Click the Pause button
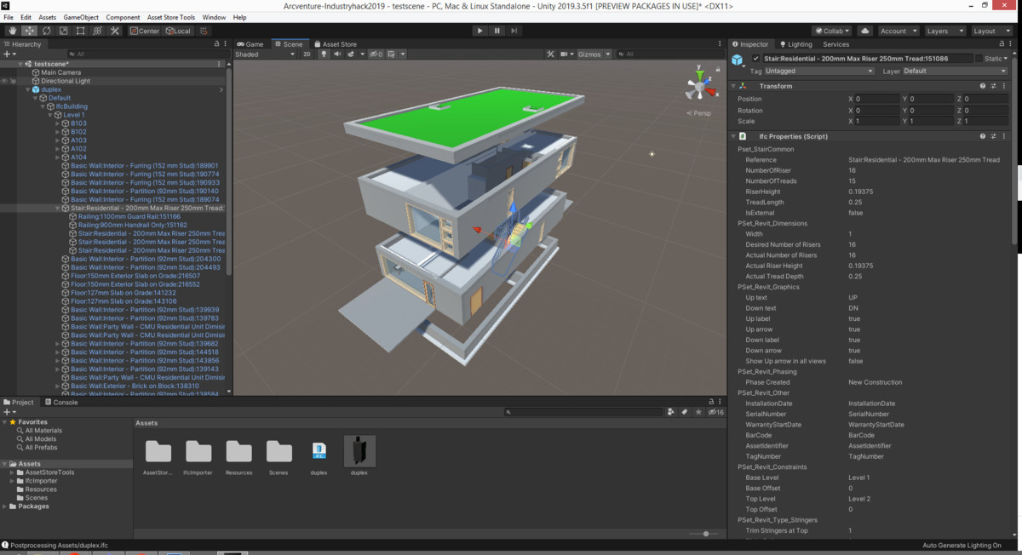 click(497, 31)
